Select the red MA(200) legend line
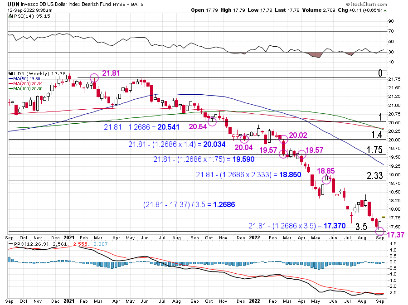This screenshot has width=408, height=305. [11, 84]
